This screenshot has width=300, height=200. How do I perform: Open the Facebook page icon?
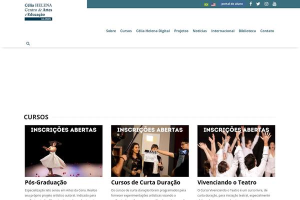(x=250, y=4)
